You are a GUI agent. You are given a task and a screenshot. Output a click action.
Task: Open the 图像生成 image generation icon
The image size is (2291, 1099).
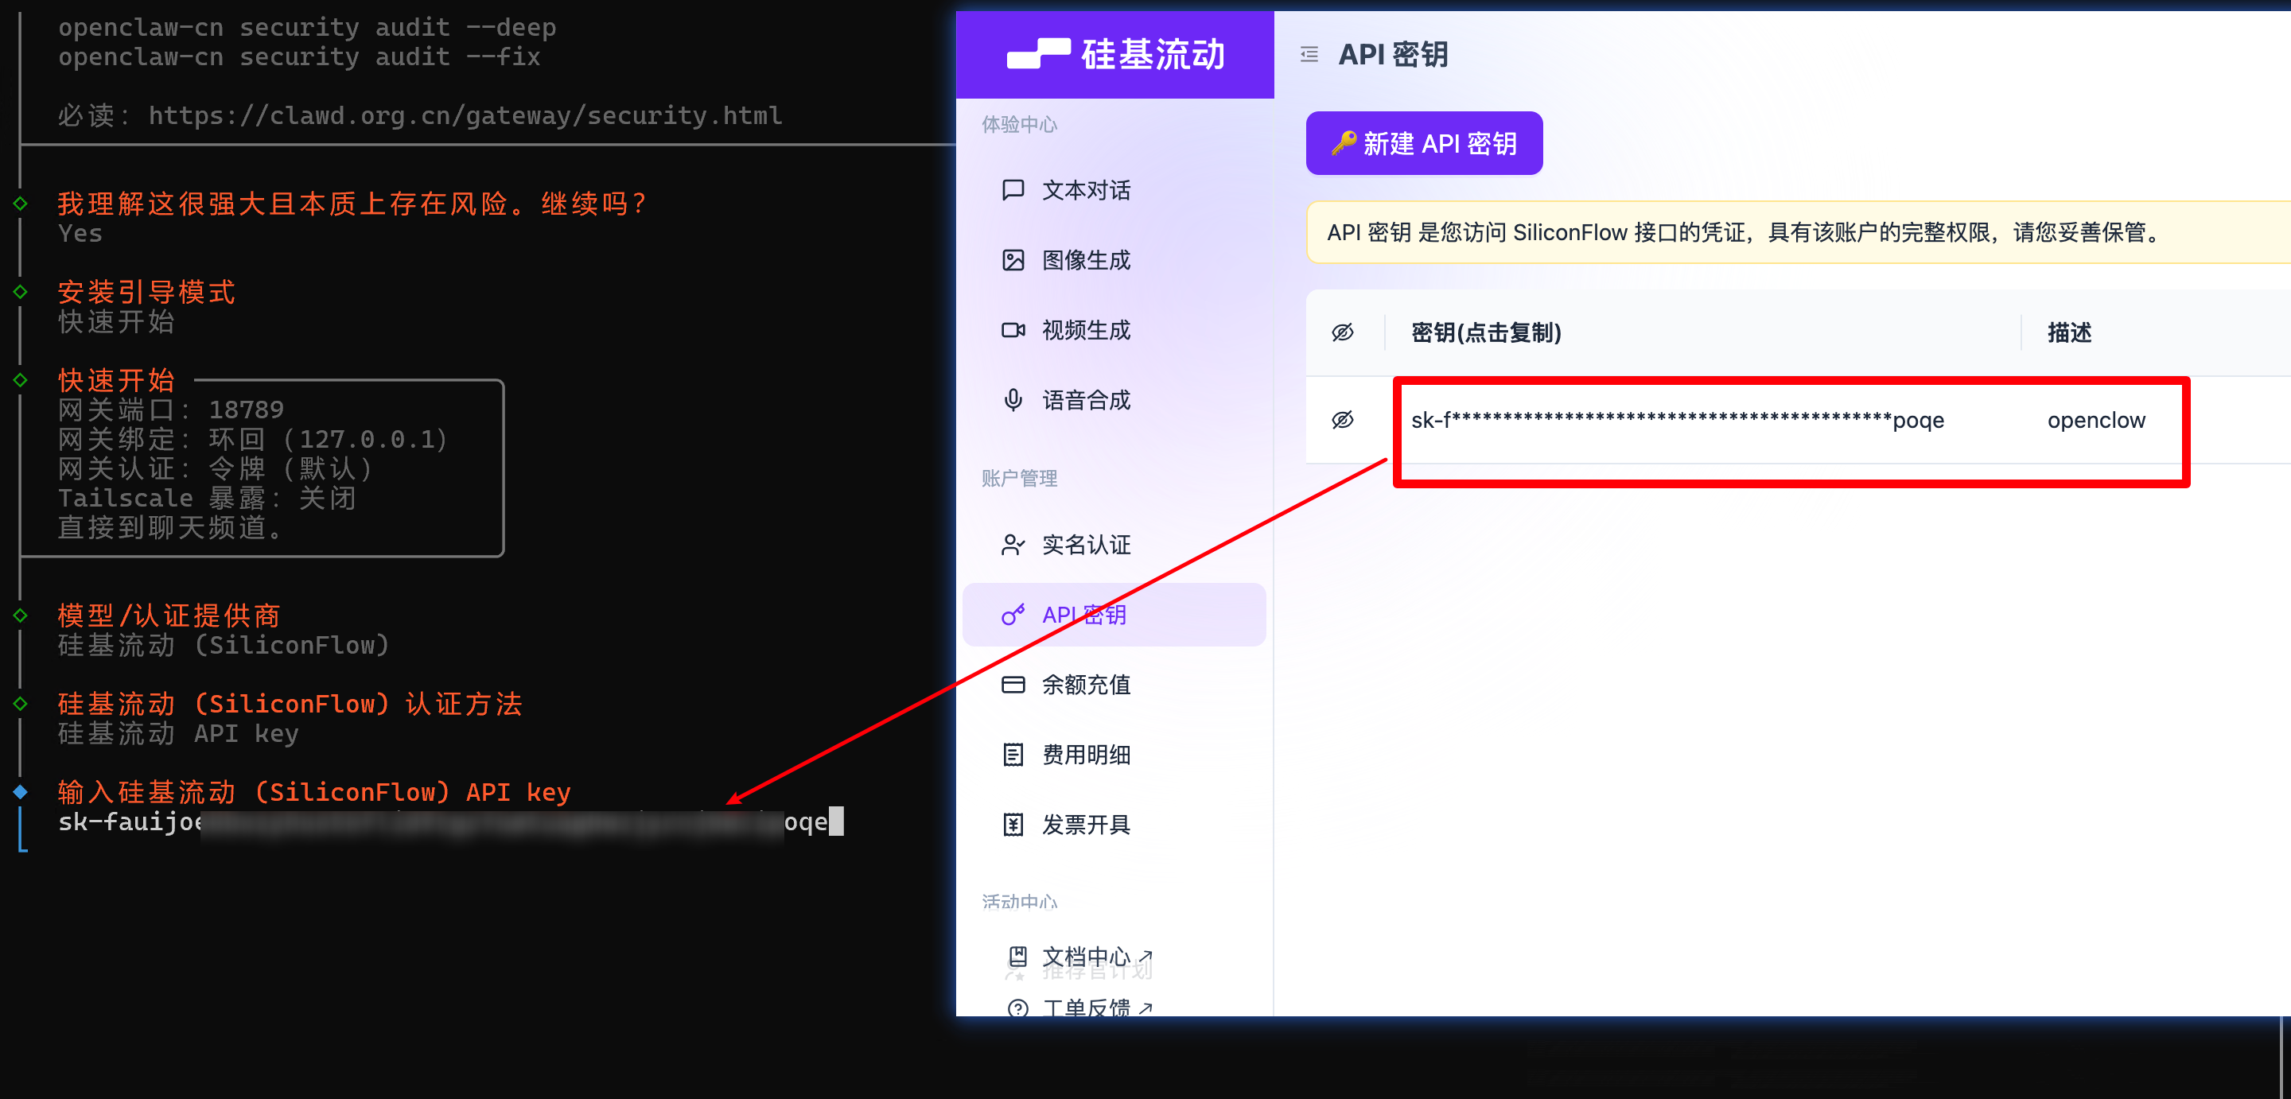click(x=1013, y=261)
